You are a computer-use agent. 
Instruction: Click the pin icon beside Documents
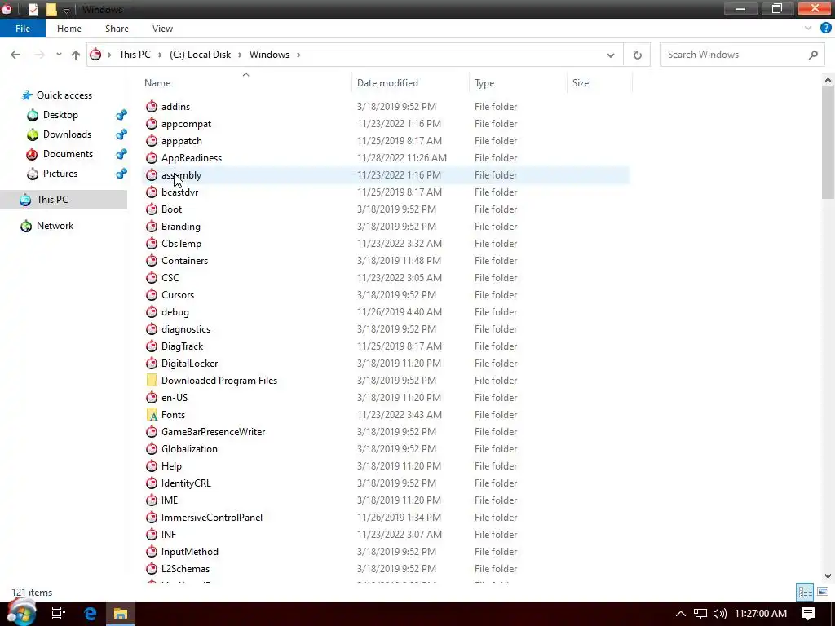pos(121,154)
